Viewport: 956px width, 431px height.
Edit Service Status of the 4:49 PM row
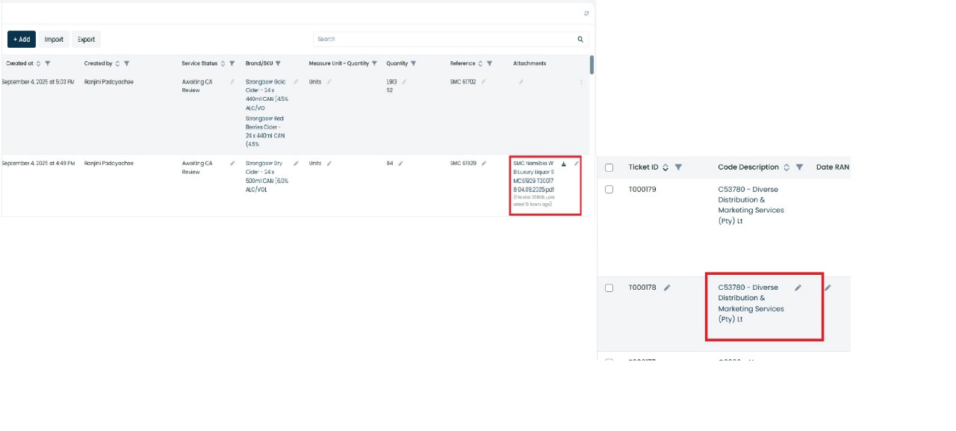232,163
